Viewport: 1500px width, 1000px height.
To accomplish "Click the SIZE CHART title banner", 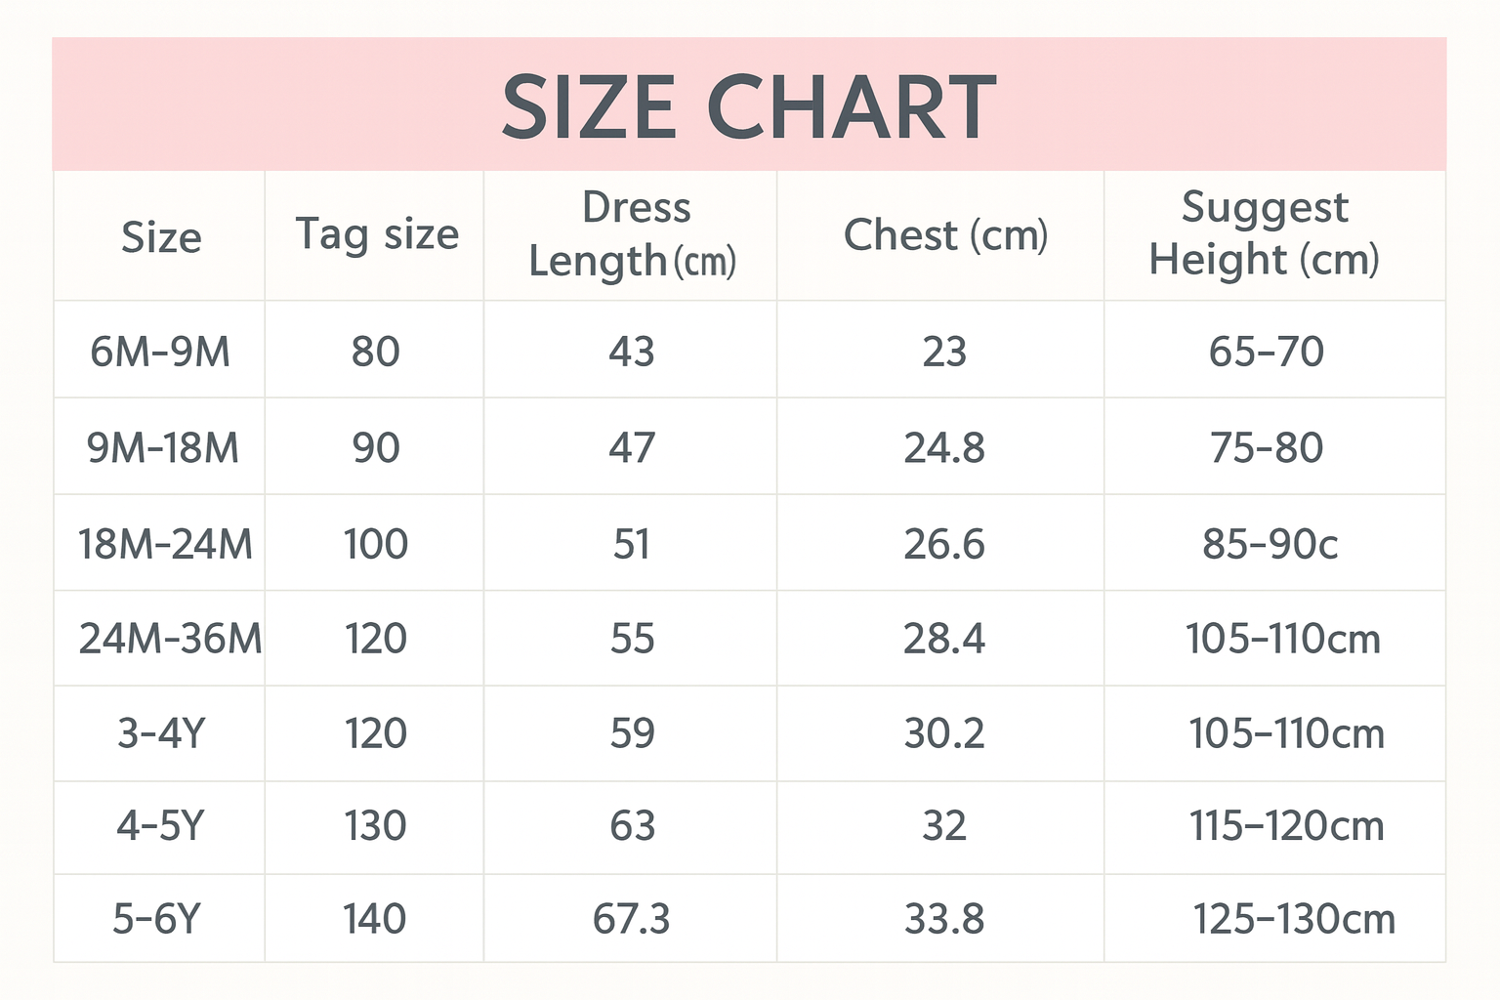I will click(x=749, y=104).
